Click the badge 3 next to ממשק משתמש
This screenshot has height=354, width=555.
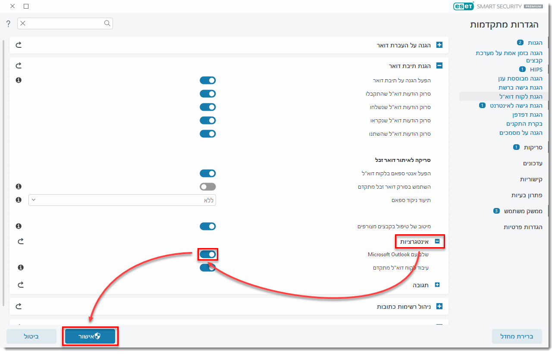[496, 211]
